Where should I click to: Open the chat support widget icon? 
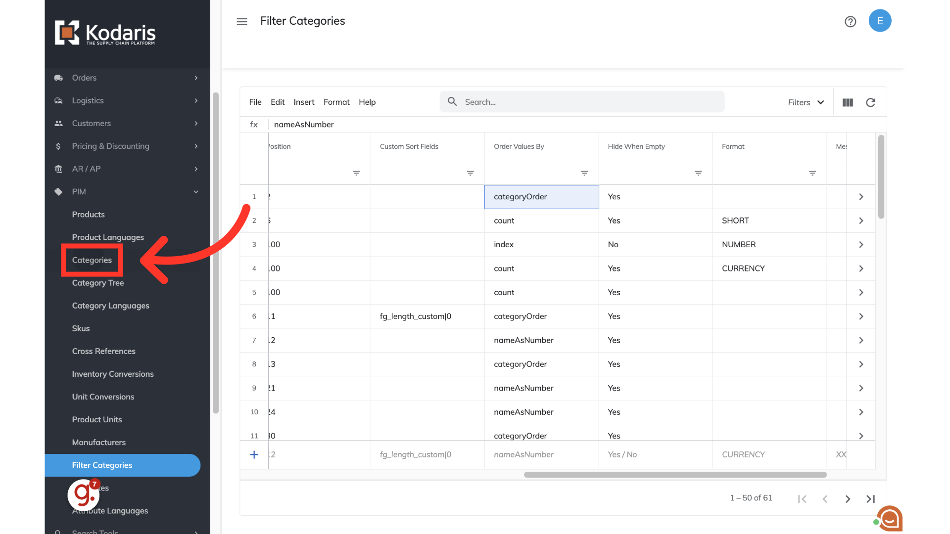pyautogui.click(x=890, y=519)
